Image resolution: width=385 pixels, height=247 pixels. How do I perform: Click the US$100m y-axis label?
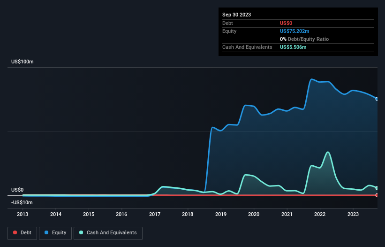coord(23,62)
